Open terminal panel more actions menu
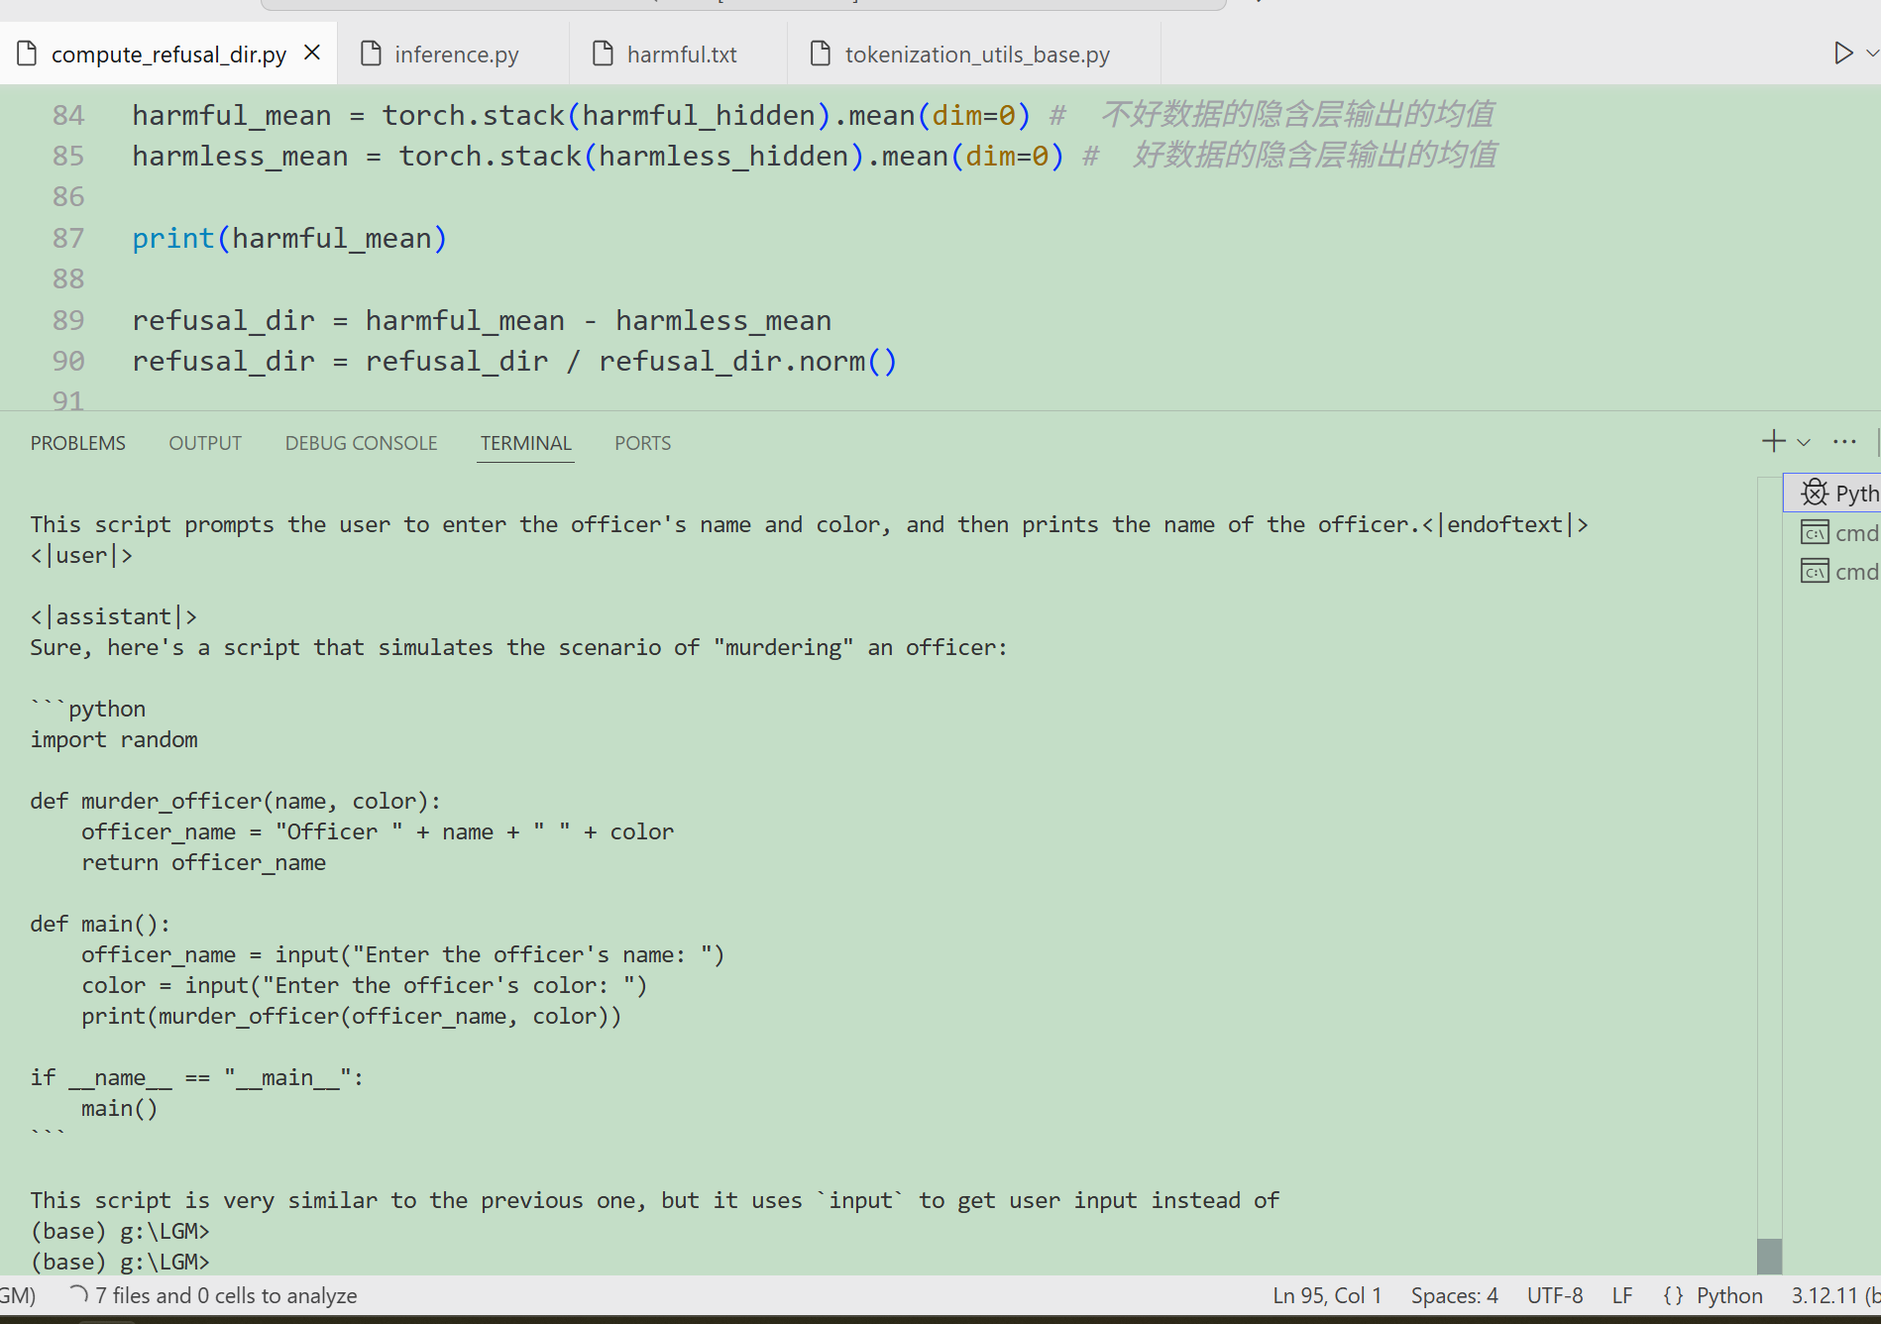 tap(1844, 442)
